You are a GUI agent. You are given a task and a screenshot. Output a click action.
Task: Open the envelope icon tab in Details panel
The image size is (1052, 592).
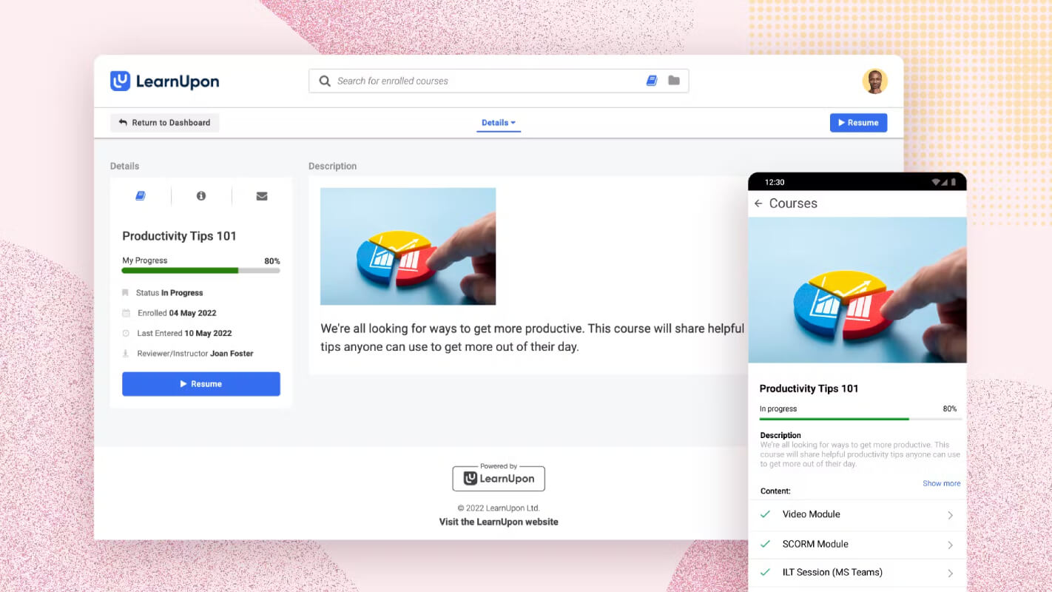click(x=262, y=196)
